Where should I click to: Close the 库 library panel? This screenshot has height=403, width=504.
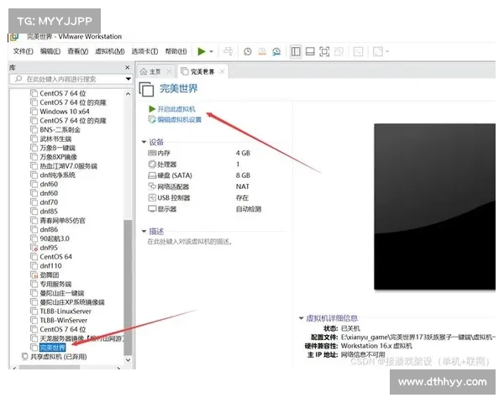pyautogui.click(x=128, y=67)
